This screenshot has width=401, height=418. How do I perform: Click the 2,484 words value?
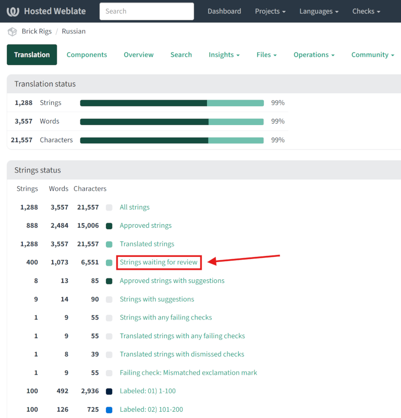[59, 226]
